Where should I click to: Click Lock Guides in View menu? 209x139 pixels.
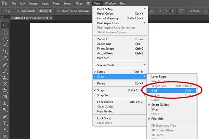coord(120,102)
